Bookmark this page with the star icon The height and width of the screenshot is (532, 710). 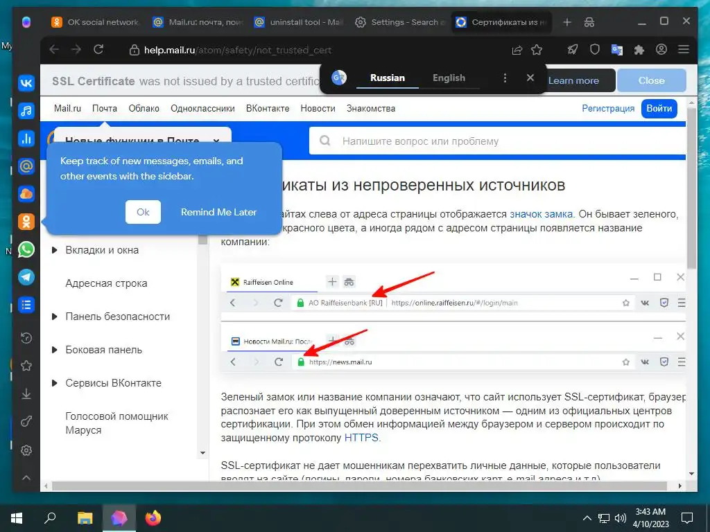537,50
